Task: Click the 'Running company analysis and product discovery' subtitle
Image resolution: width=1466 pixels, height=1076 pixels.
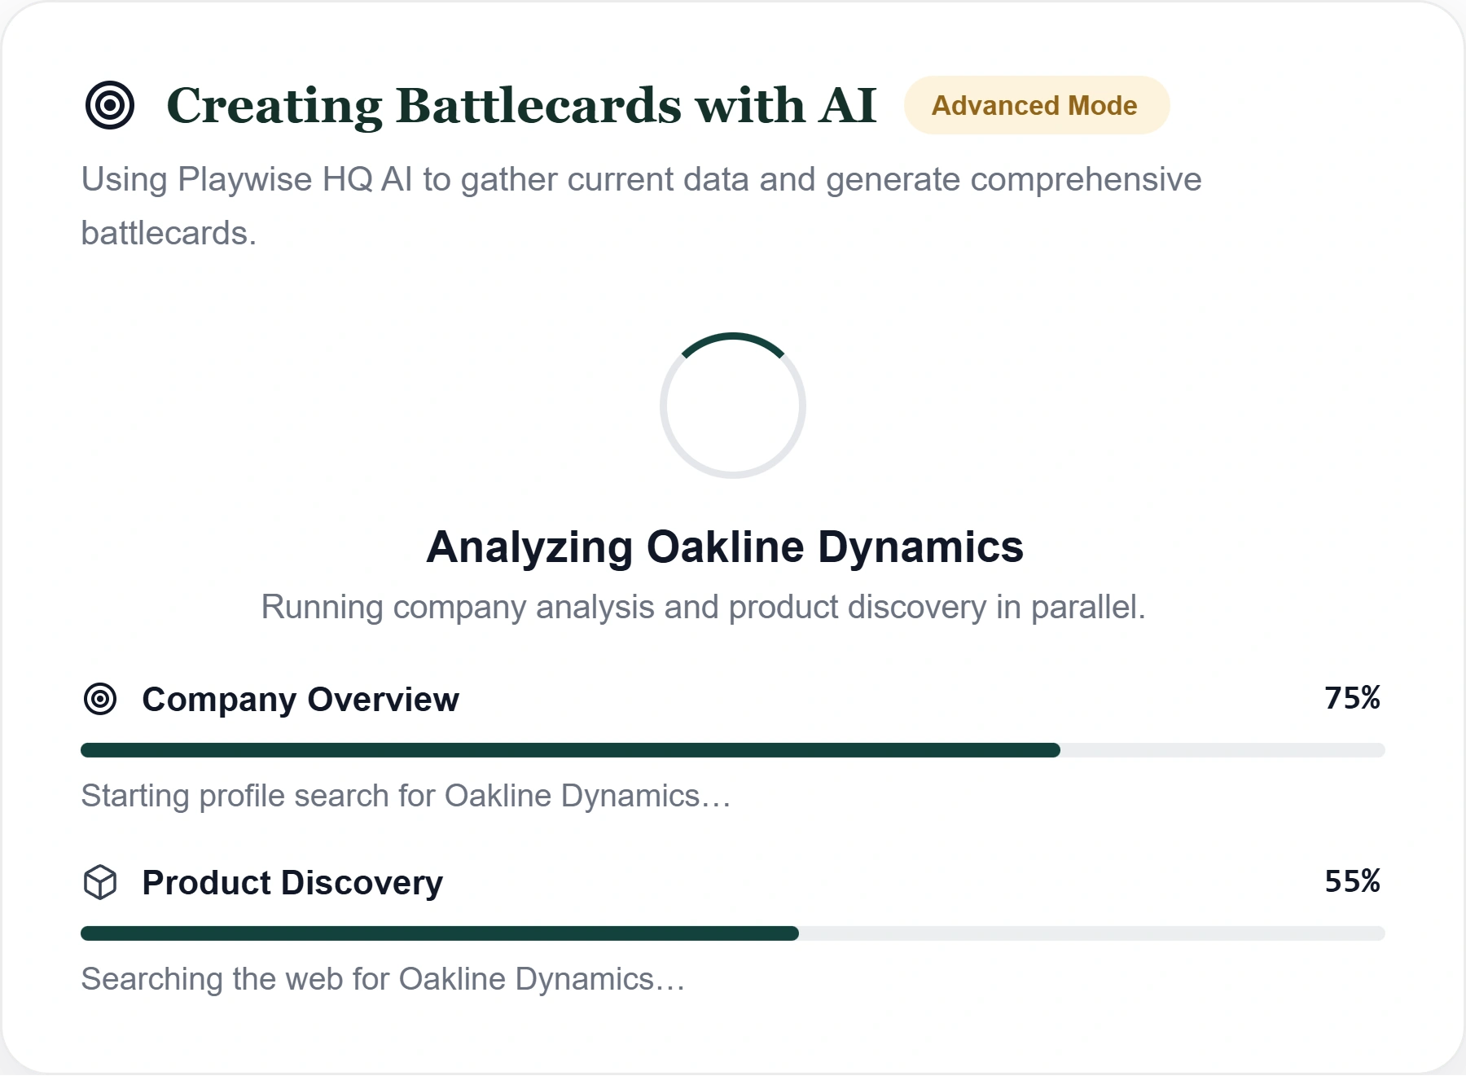Action: (704, 608)
